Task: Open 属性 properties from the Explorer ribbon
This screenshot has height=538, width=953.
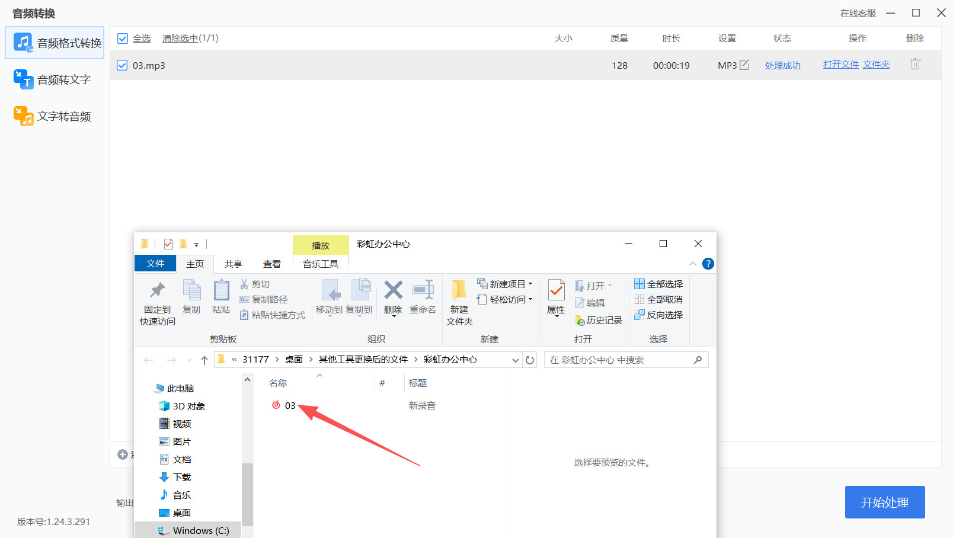Action: (556, 297)
